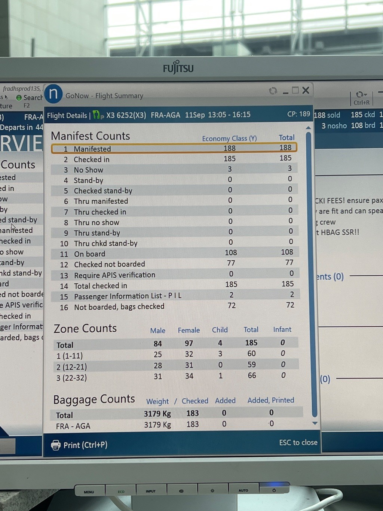This screenshot has width=383, height=511.
Task: Select the Passenger Information List - P I L row
Action: coord(174,296)
